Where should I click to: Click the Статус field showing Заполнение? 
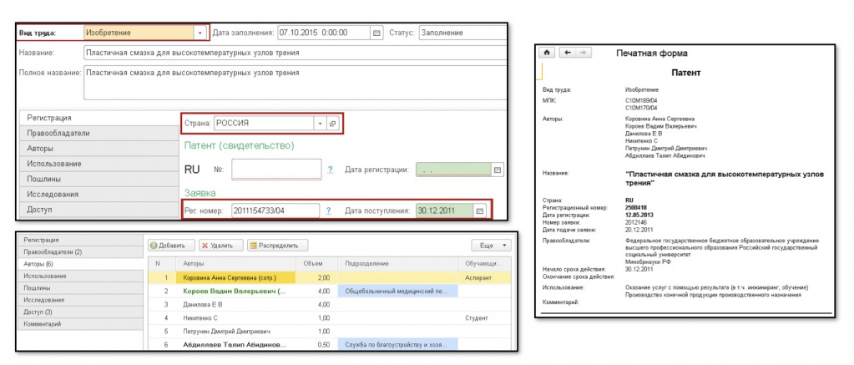click(x=462, y=33)
